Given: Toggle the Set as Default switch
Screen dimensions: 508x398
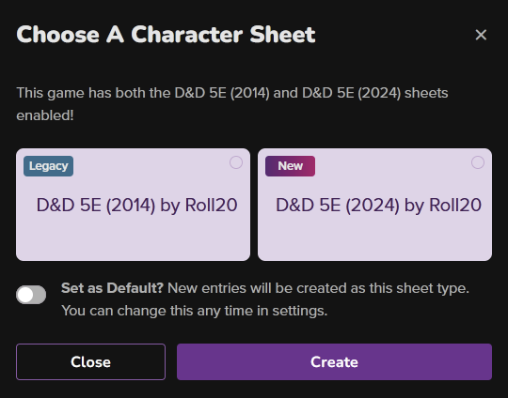Looking at the screenshot, I should [x=31, y=295].
